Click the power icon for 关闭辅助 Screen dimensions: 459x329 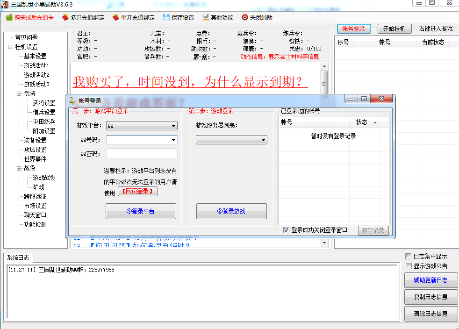[x=245, y=18]
